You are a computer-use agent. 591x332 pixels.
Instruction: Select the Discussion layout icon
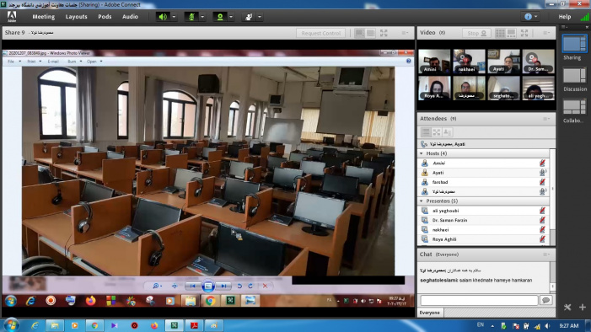pyautogui.click(x=574, y=76)
